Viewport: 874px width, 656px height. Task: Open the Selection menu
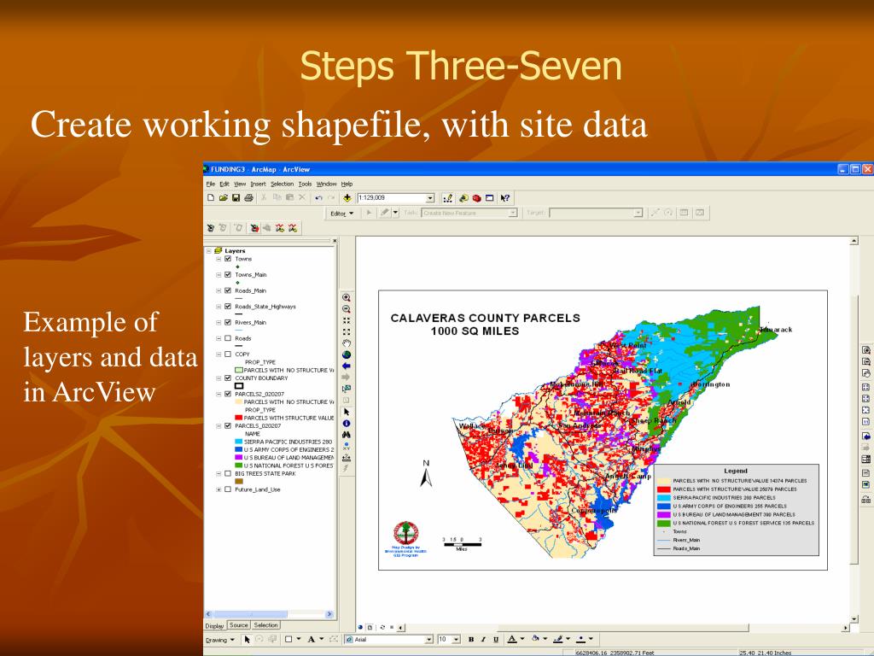click(x=282, y=184)
